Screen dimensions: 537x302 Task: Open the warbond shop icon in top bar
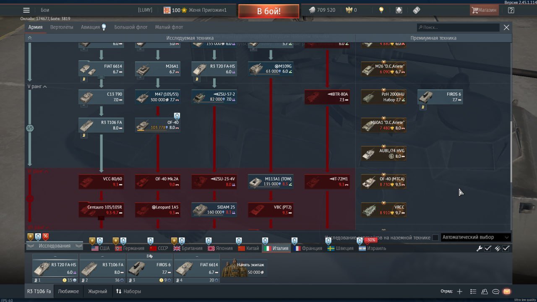pos(399,10)
